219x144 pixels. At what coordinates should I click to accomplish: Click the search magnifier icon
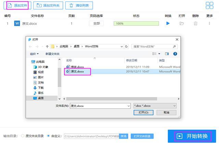click(x=174, y=47)
